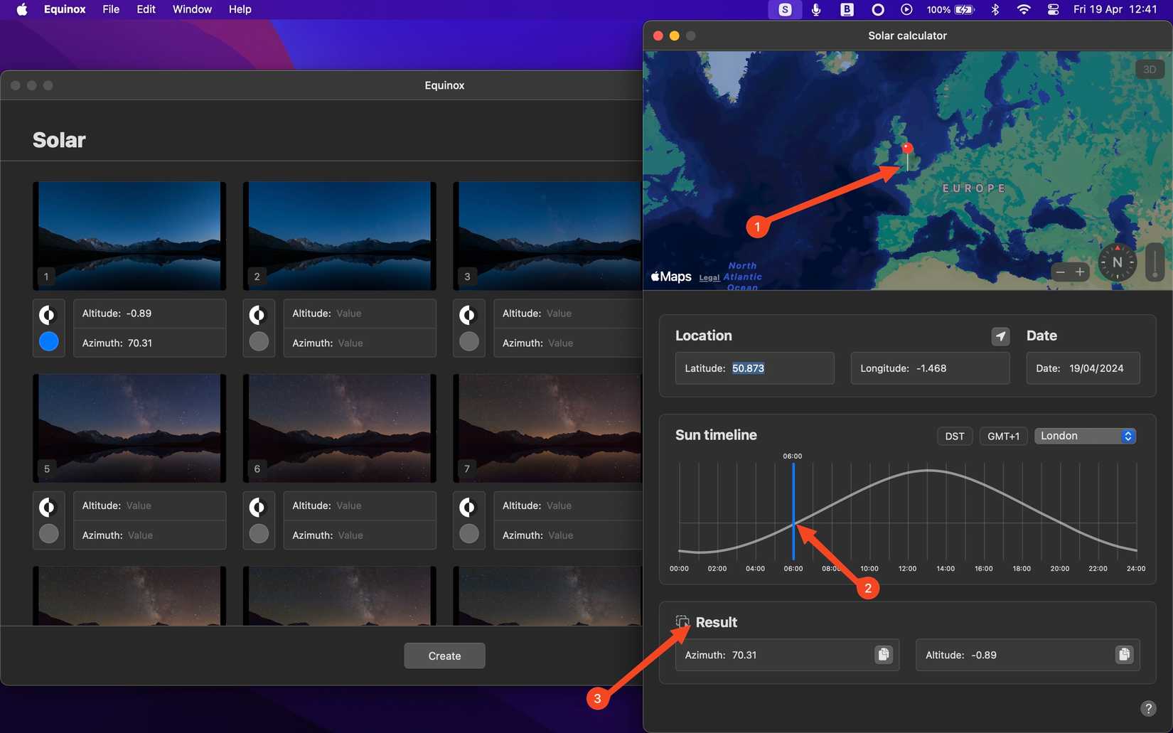Zoom in the map with the plus icon
The height and width of the screenshot is (733, 1173).
tap(1080, 272)
